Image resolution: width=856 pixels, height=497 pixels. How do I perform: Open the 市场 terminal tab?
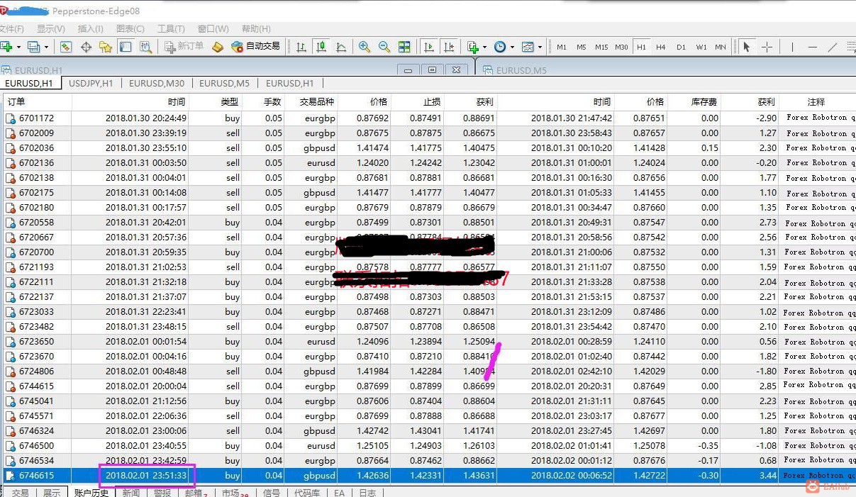234,492
